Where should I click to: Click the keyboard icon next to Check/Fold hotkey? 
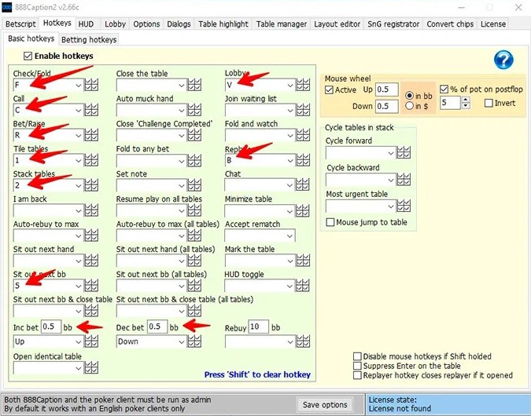coord(93,85)
